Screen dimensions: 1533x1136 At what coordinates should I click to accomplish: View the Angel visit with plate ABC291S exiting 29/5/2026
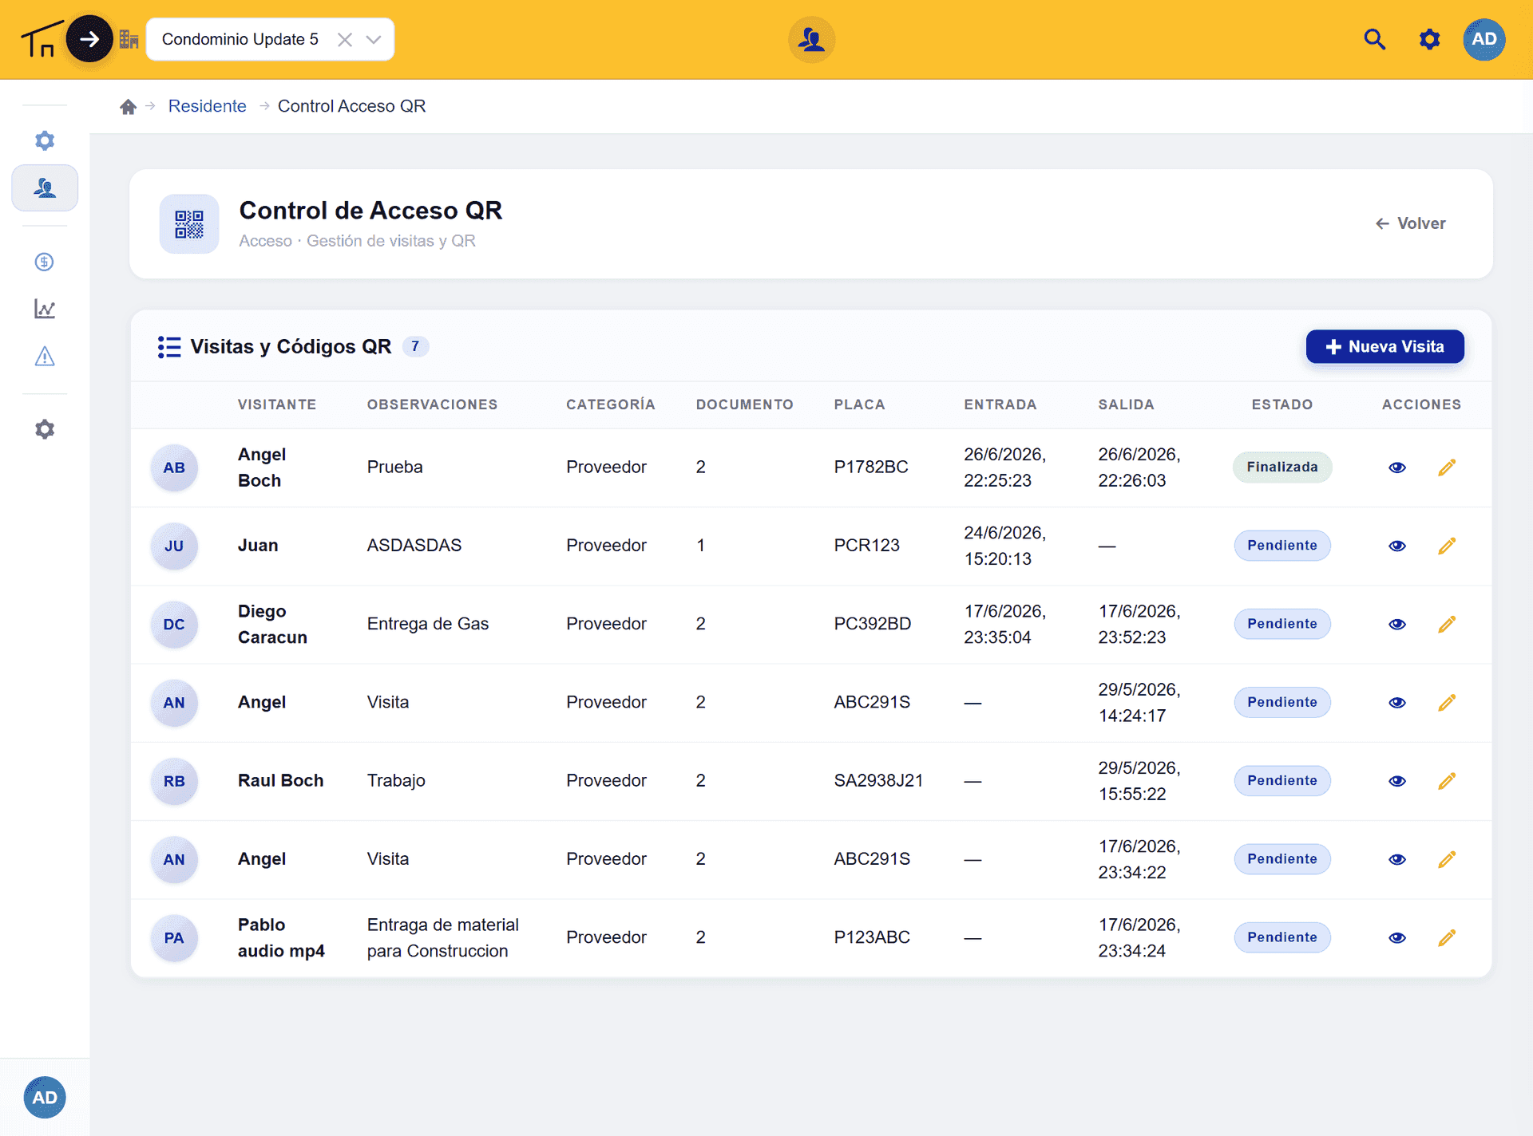(1397, 703)
